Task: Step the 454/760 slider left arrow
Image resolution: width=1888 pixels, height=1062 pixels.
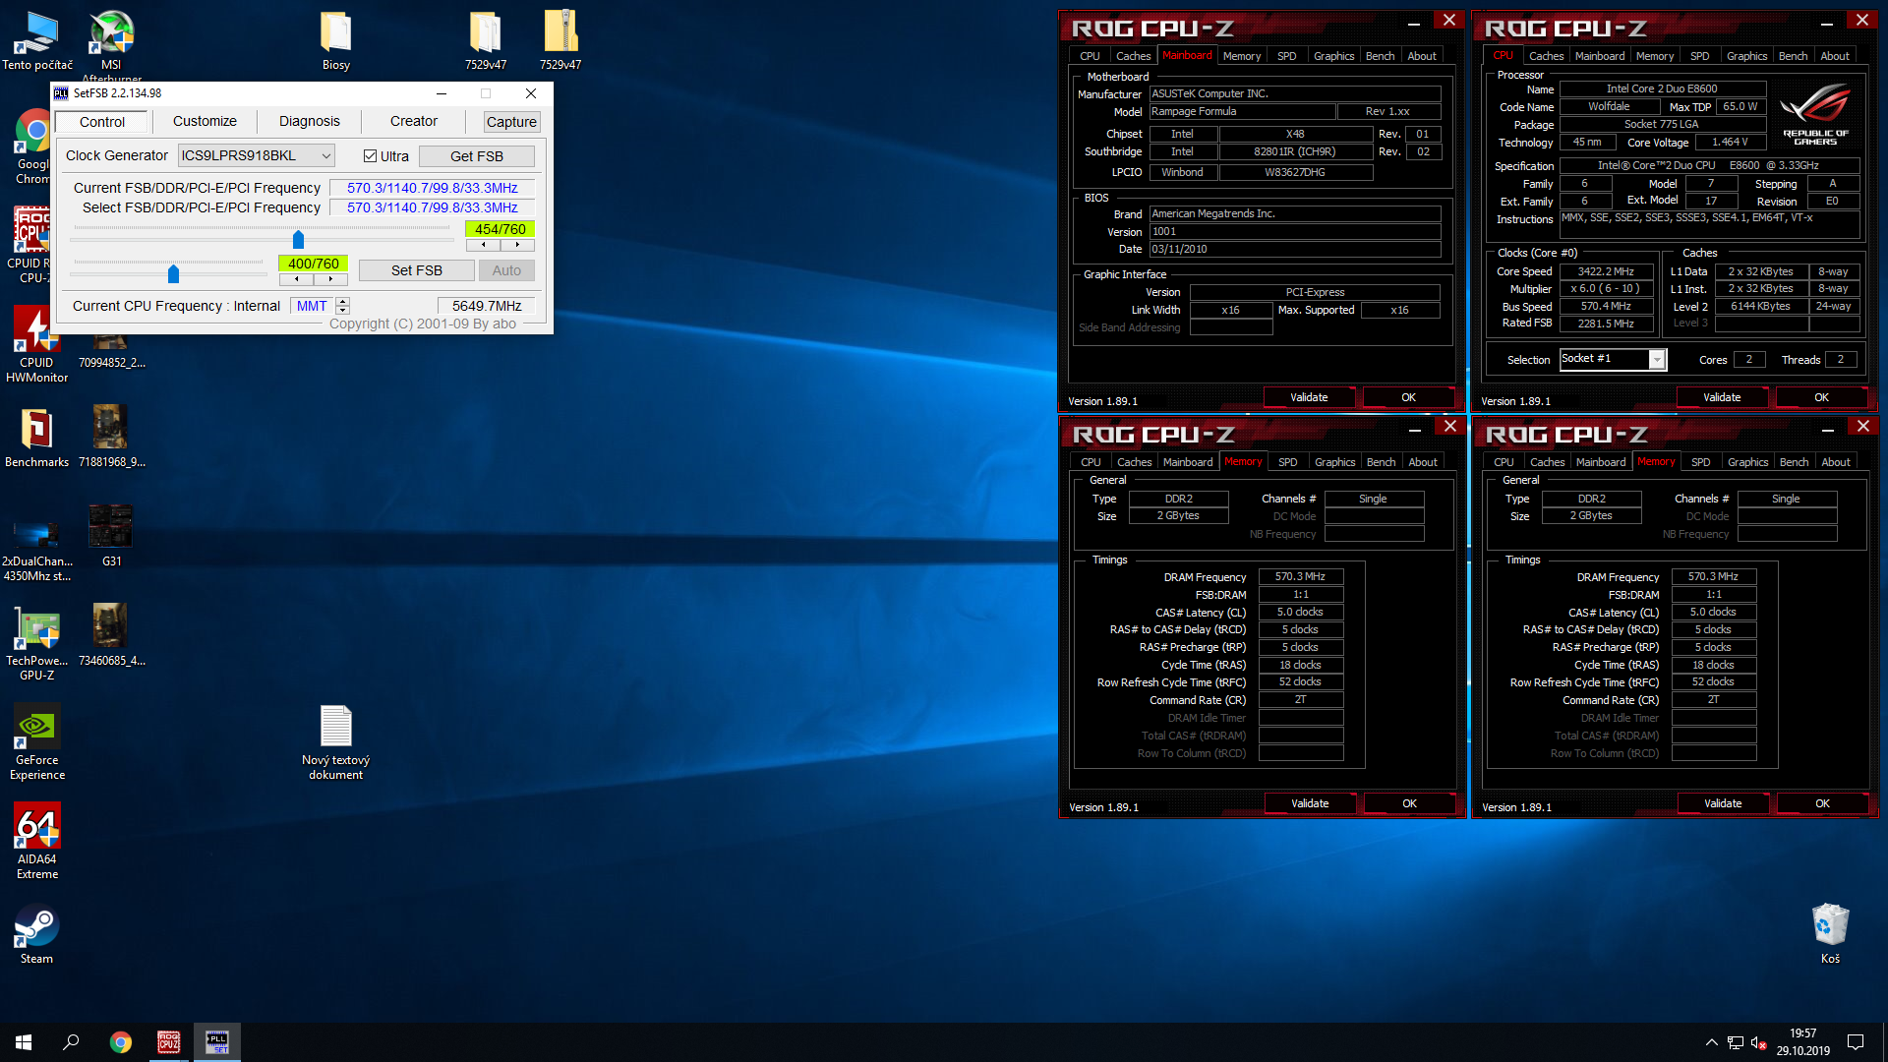Action: click(x=483, y=245)
